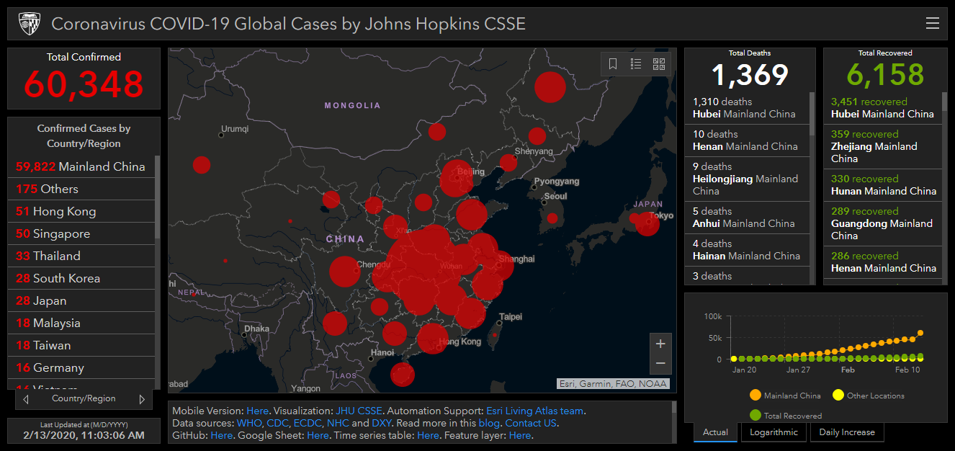Select Taiwan in country list

tap(81, 345)
